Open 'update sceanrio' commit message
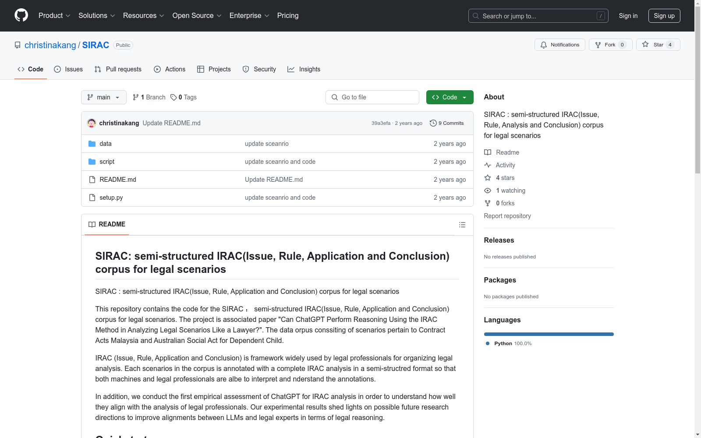The image size is (701, 438). [267, 144]
